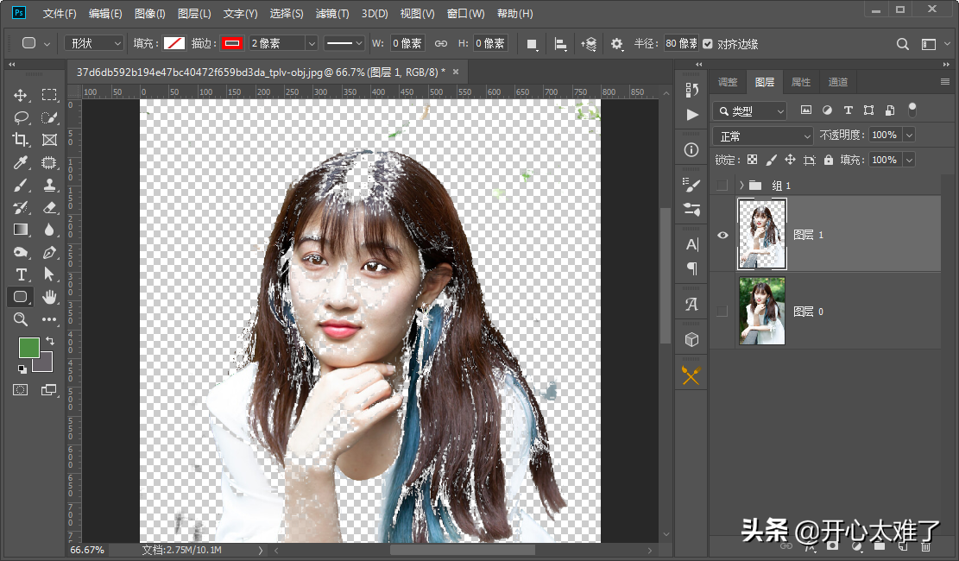Select the Lasso tool
959x561 pixels.
(21, 117)
